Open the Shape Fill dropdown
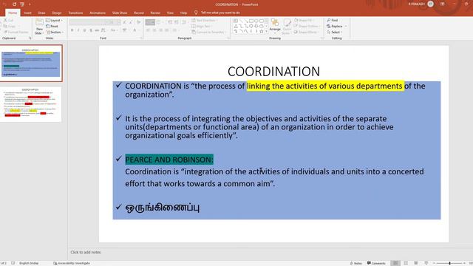The width and height of the screenshot is (473, 266). 304,20
